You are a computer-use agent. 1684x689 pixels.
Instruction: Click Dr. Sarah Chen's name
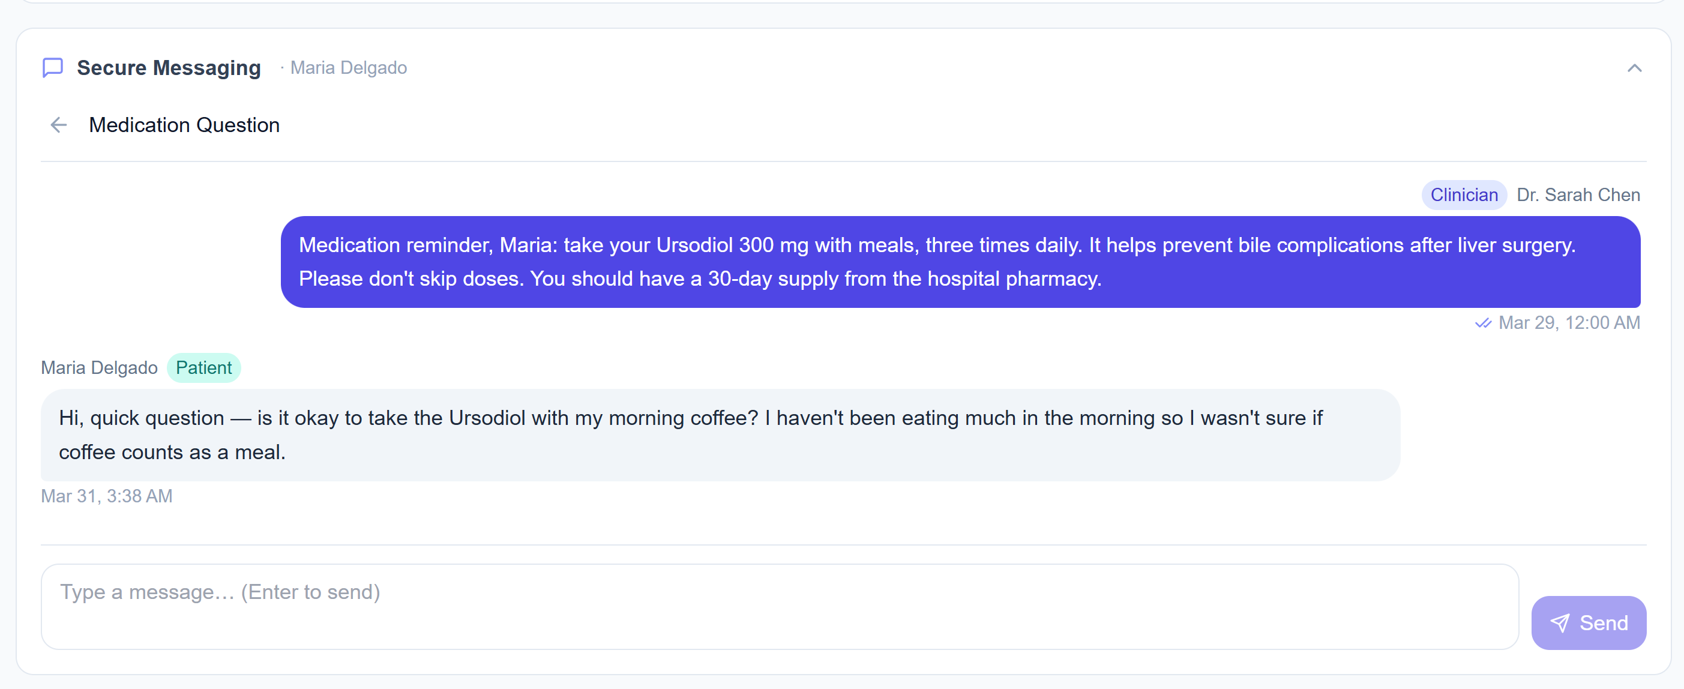tap(1578, 194)
